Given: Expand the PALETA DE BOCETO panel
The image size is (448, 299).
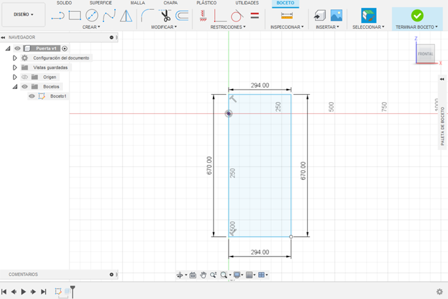Looking at the screenshot, I should 442,79.
